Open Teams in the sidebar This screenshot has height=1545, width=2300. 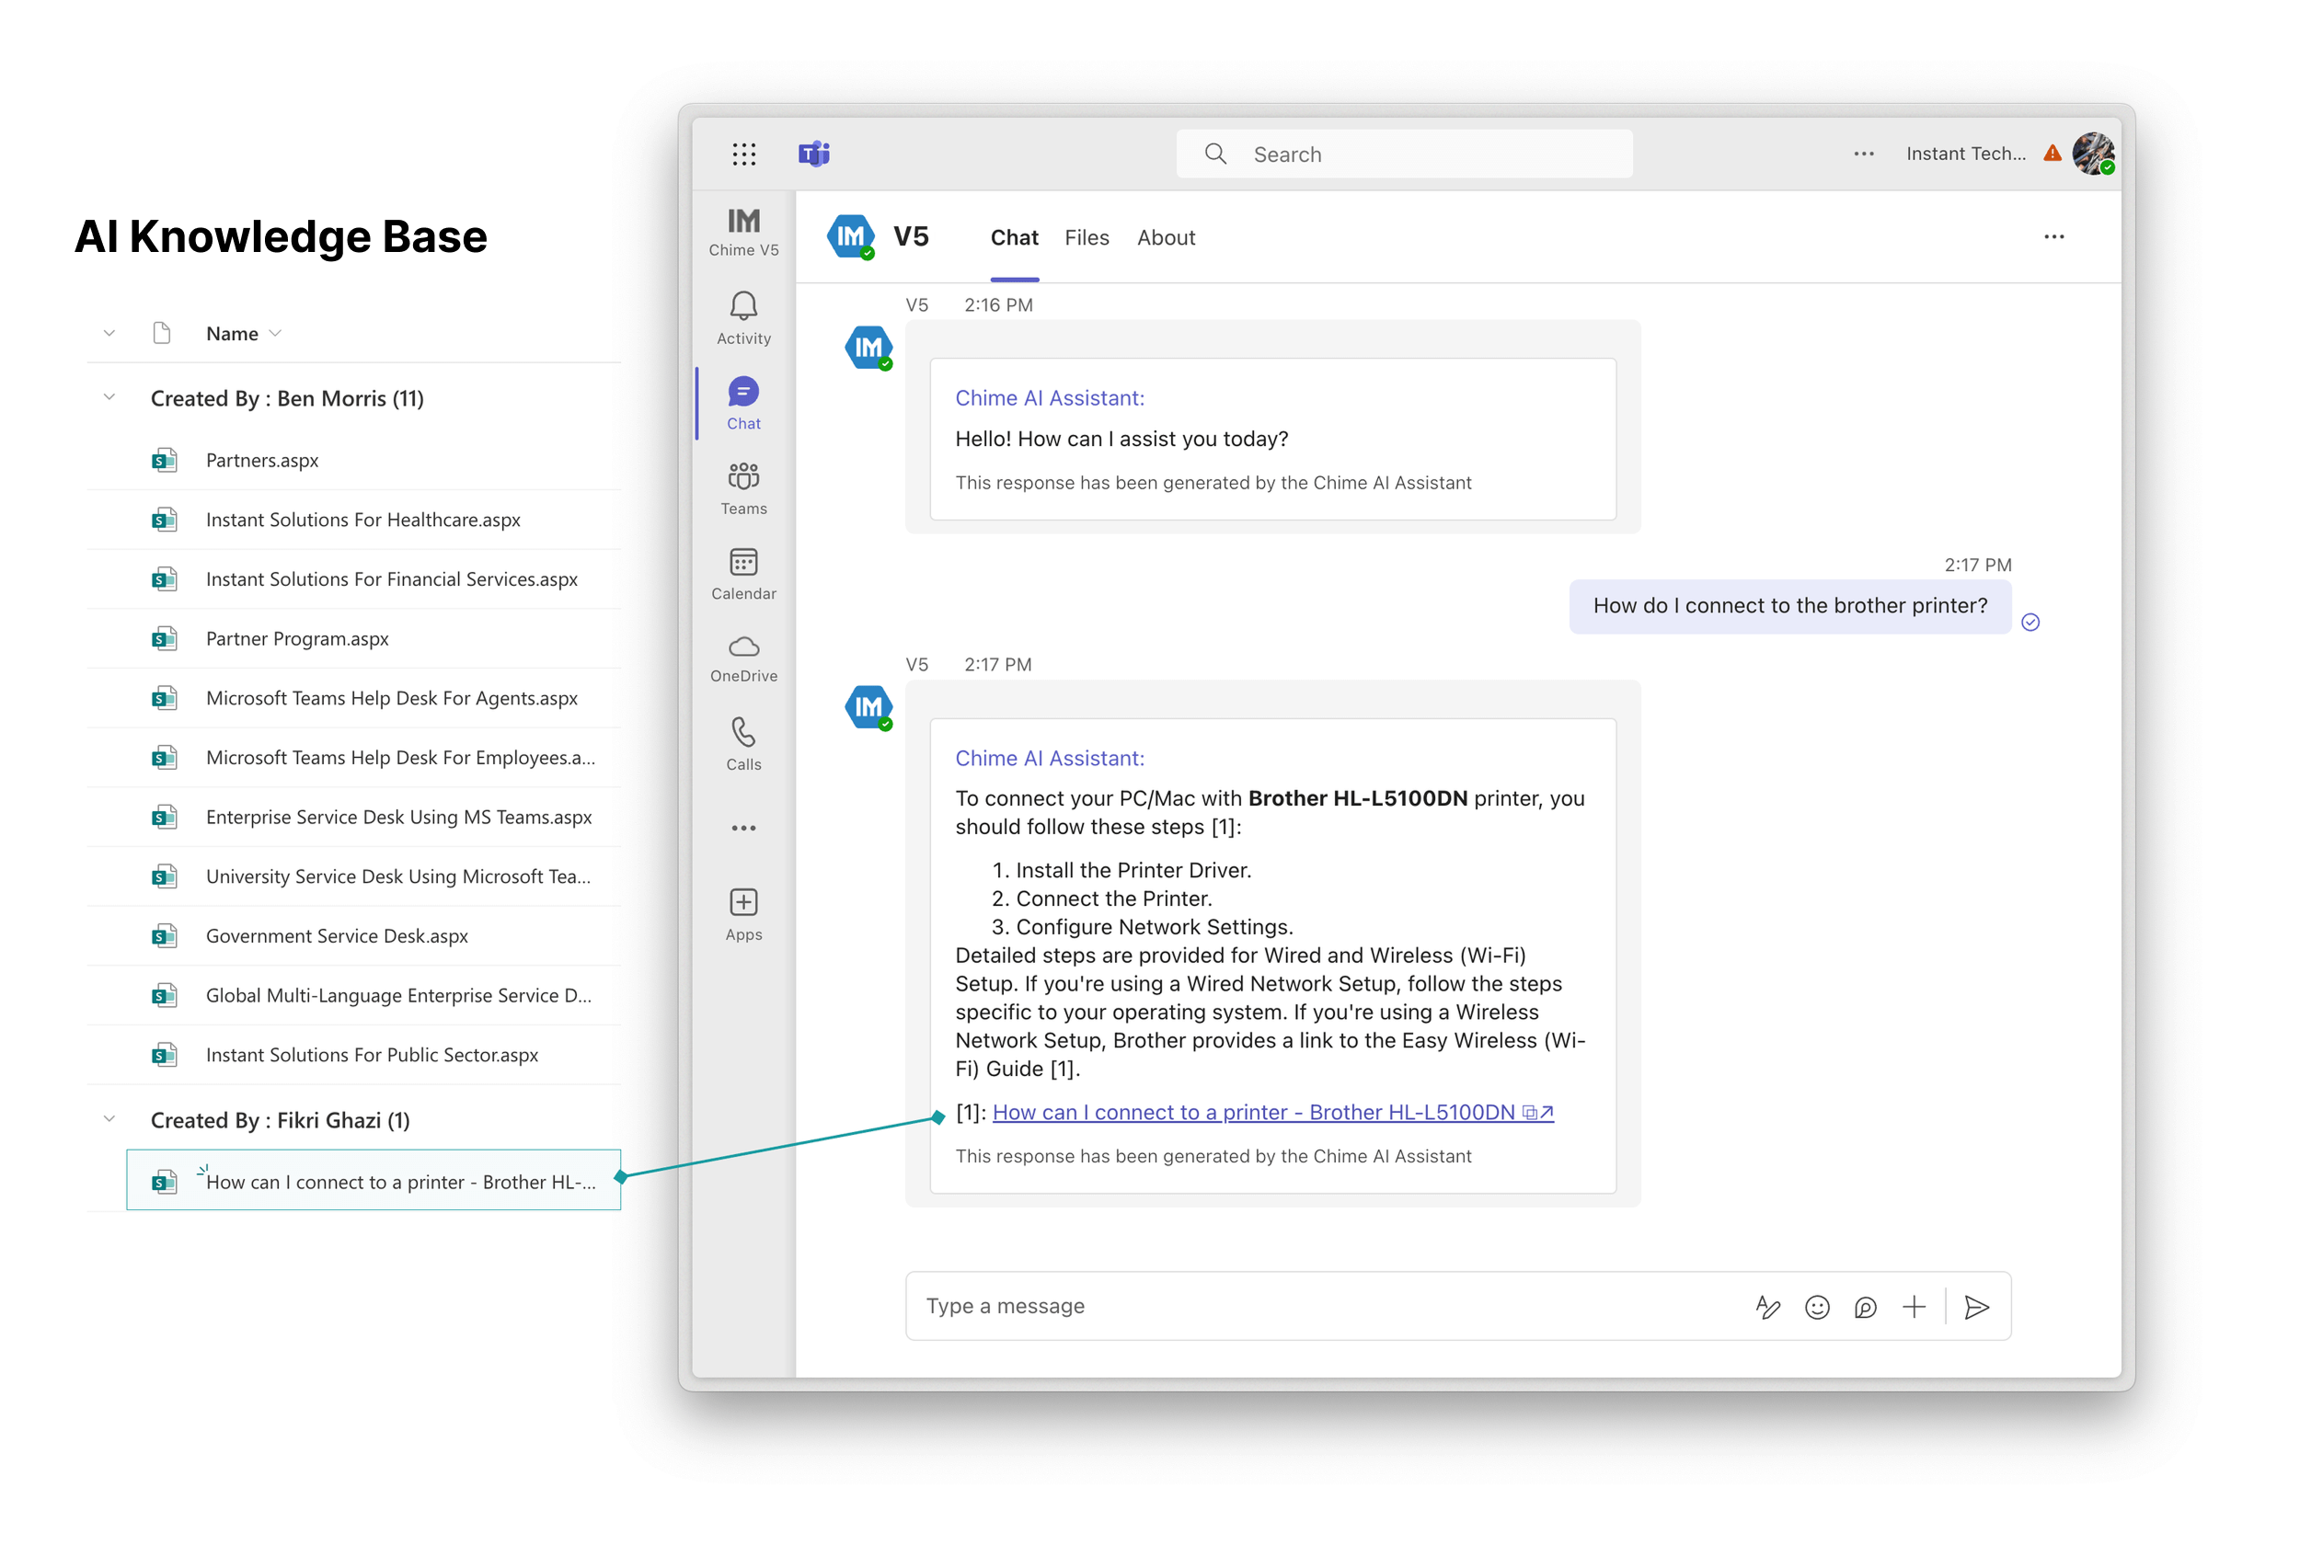click(743, 479)
